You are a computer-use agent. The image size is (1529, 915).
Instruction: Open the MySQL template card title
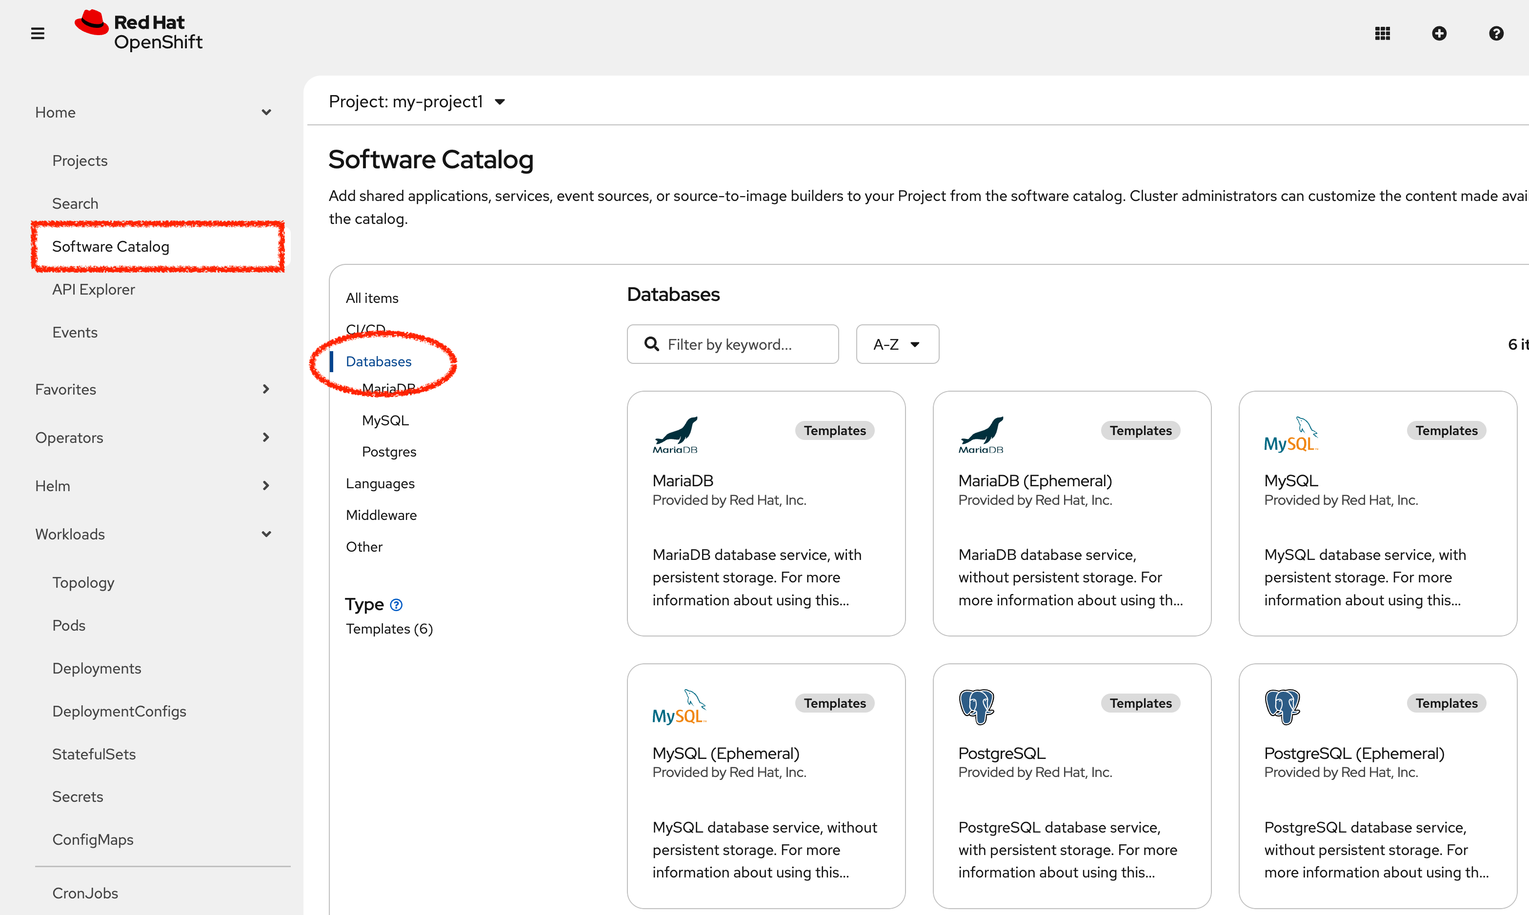(x=1291, y=481)
